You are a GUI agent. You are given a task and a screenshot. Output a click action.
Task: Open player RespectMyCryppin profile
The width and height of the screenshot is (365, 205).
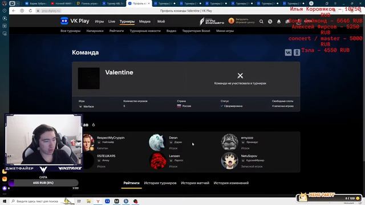pyautogui.click(x=111, y=138)
